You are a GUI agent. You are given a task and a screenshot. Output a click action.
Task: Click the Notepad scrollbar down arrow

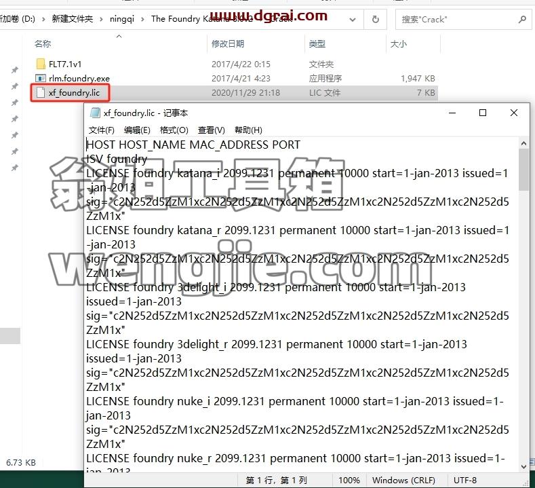point(523,466)
